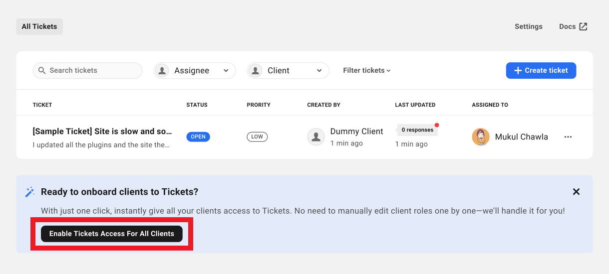Open the Docs external link

(573, 26)
